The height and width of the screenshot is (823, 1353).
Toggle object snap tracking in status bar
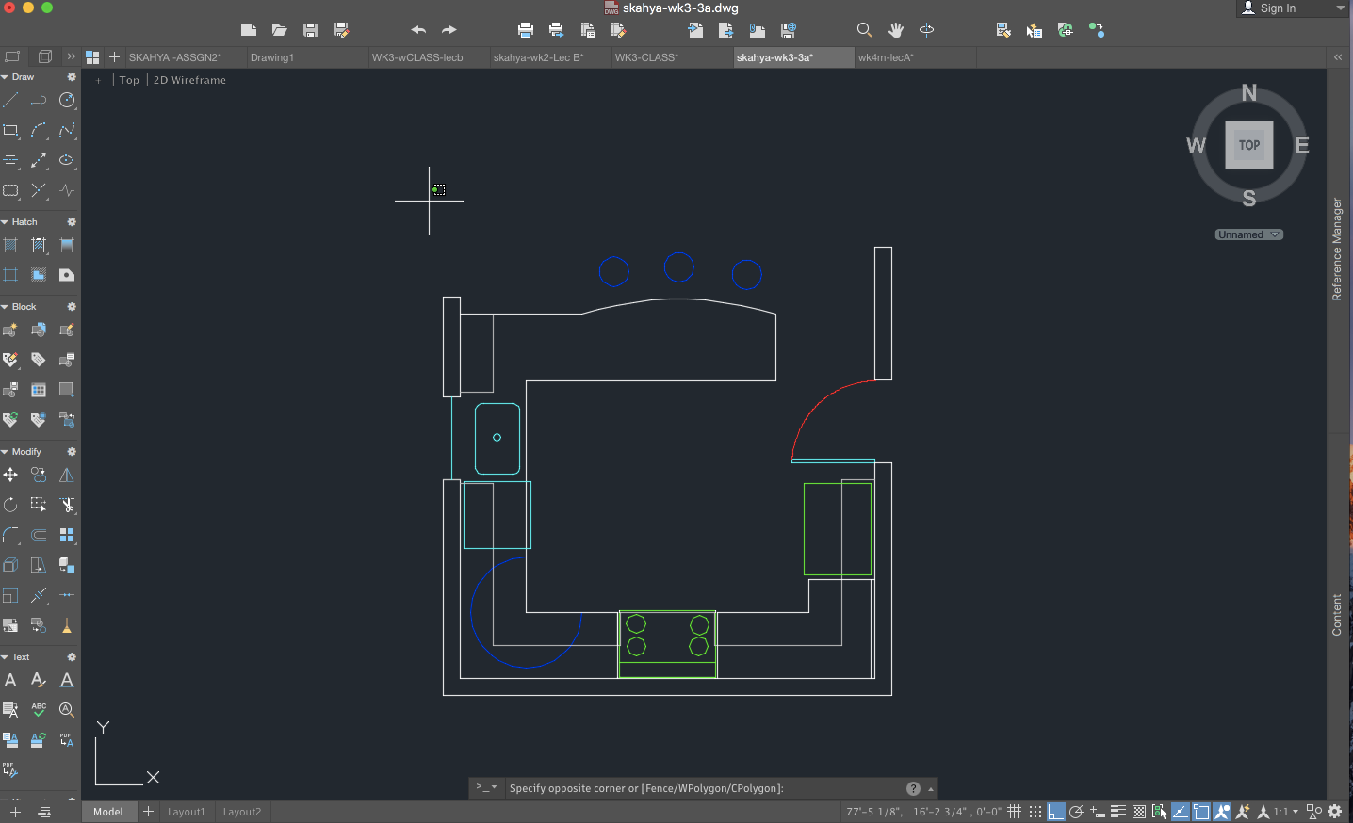point(1181,812)
